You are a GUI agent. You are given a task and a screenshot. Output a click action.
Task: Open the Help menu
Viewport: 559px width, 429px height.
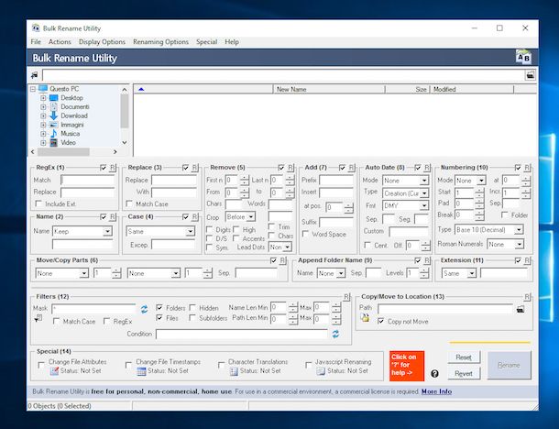(x=232, y=42)
